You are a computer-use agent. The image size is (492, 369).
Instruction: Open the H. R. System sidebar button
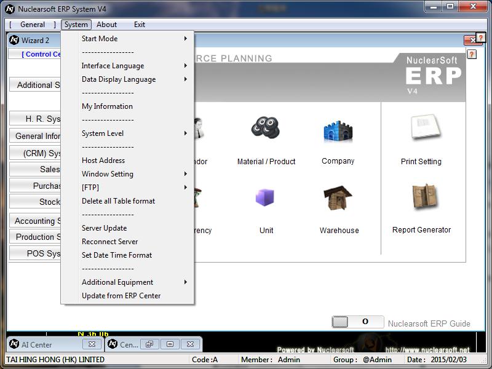click(35, 119)
